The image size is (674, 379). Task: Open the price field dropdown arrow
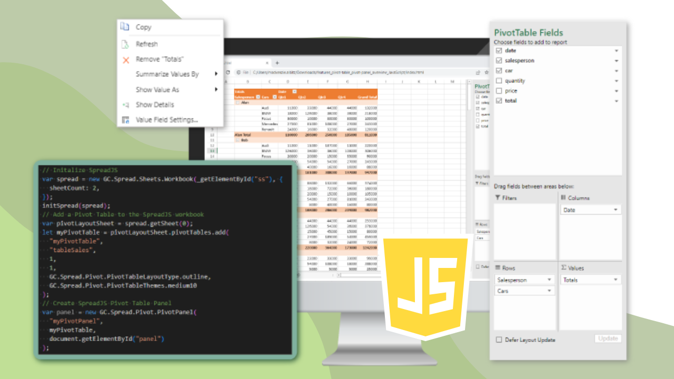616,91
